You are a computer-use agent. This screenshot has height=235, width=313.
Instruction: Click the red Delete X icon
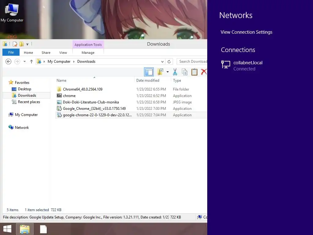204,72
